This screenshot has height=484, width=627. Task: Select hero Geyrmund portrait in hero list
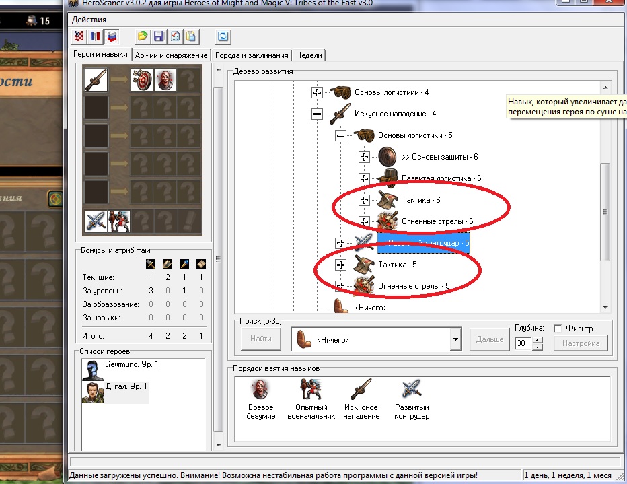click(x=93, y=370)
